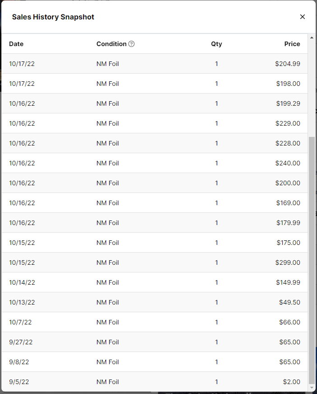Click the Price column header
Viewport: 317px width, 394px height.
point(292,44)
